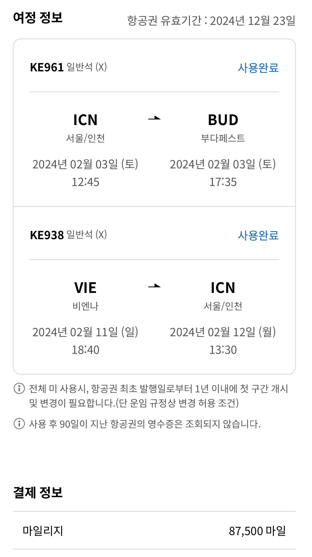This screenshot has height=557, width=312.
Task: Click the 12:45 departure time of KE961
Action: (x=85, y=182)
